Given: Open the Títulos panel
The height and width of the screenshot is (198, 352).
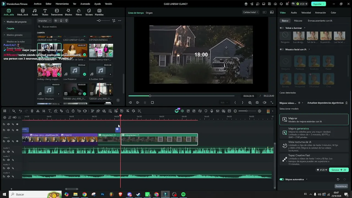Looking at the screenshot, I should click(45, 12).
